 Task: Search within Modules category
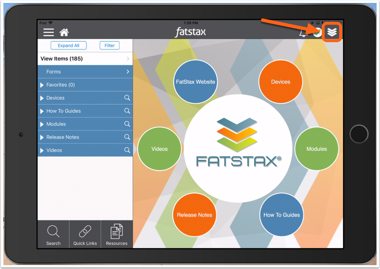click(127, 124)
